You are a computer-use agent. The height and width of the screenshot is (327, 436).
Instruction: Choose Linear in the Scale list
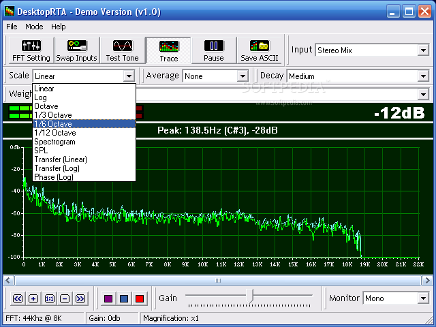[84, 89]
